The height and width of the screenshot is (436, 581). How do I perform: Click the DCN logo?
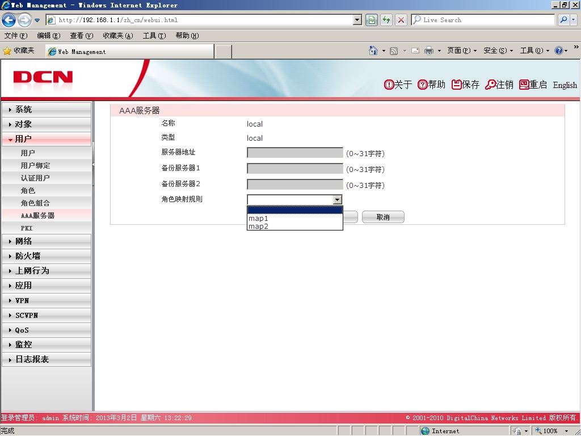[43, 77]
